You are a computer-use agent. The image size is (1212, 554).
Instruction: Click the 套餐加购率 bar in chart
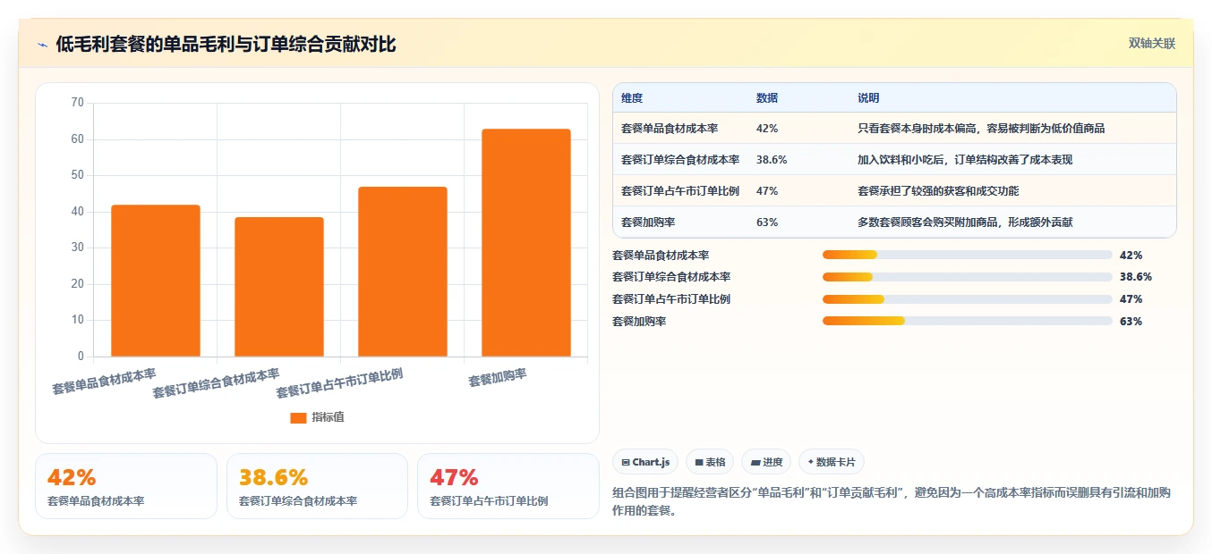(526, 243)
